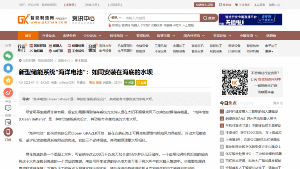Screen dimensions: 300x169
Task: Type in the keyword search field
Action: coord(161,18)
